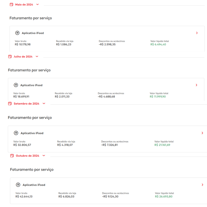Image resolution: width=207 pixels, height=207 pixels.
Task: Select the Outubro de 2024 month label
Action: point(27,156)
